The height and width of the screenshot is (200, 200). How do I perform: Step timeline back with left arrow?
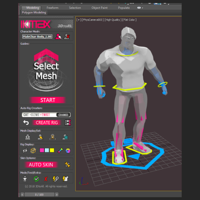22,195
